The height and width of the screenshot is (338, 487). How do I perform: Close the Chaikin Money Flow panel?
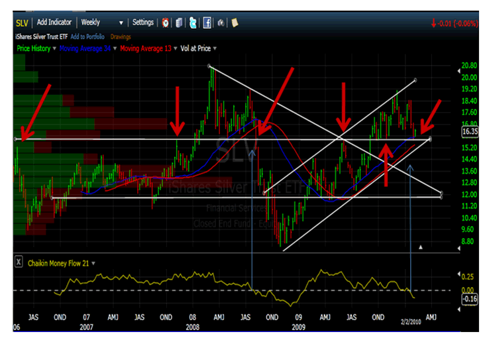pyautogui.click(x=19, y=262)
